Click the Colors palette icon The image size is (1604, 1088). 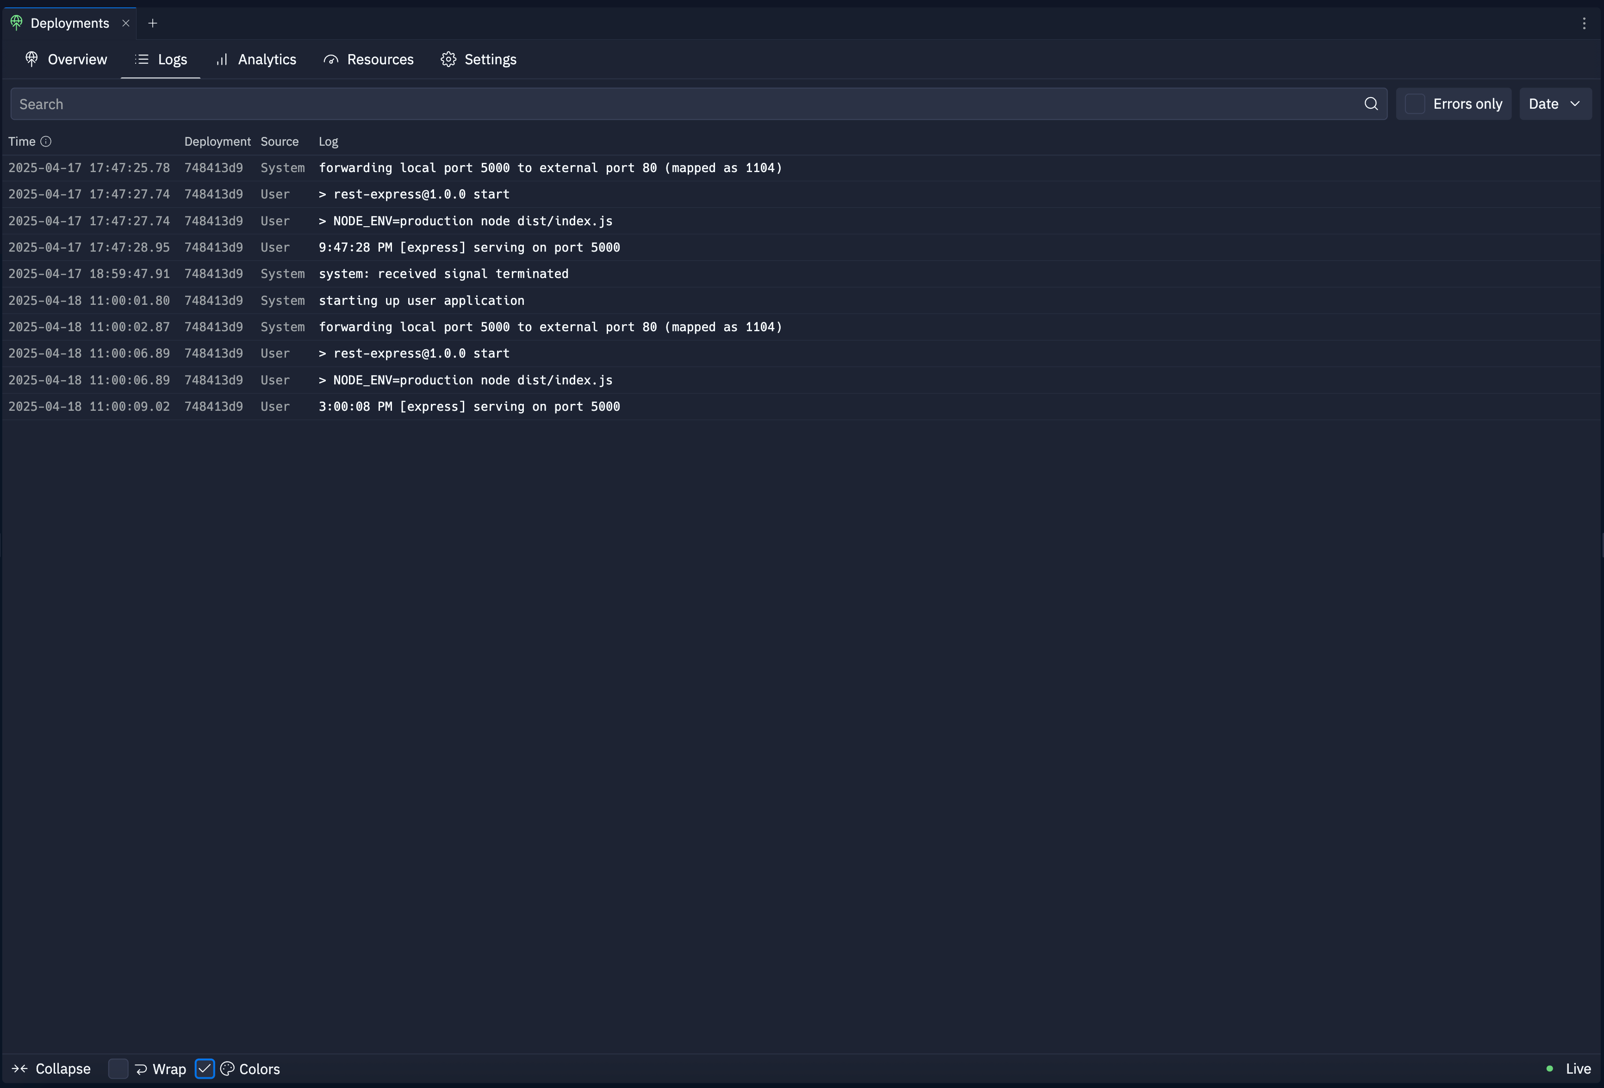coord(227,1069)
